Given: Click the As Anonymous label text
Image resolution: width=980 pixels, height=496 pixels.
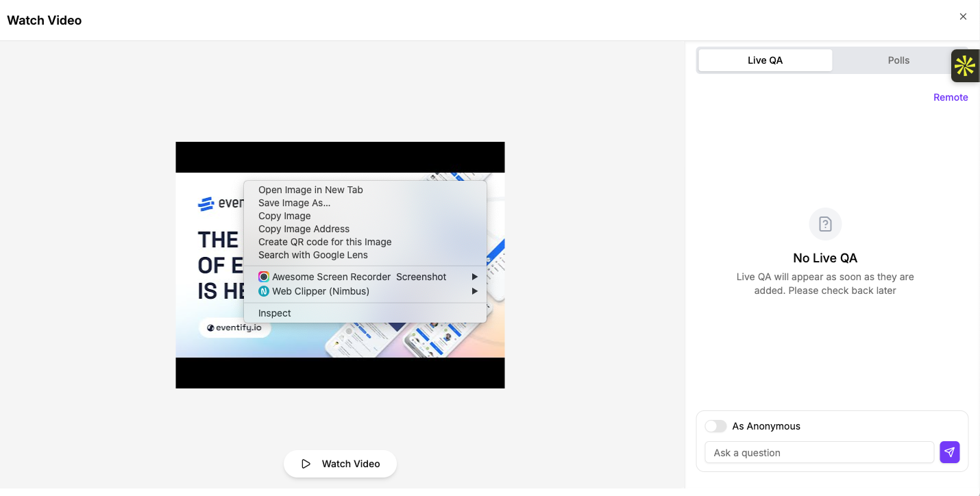Looking at the screenshot, I should pyautogui.click(x=766, y=426).
